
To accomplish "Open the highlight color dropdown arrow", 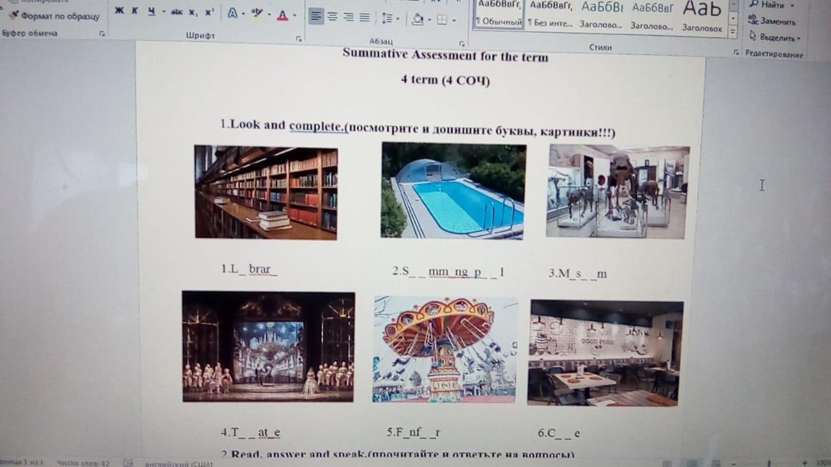I will coord(268,15).
